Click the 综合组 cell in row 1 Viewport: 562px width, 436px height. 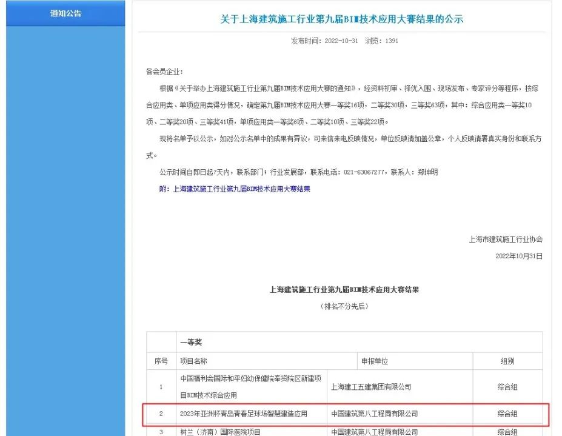click(x=507, y=386)
